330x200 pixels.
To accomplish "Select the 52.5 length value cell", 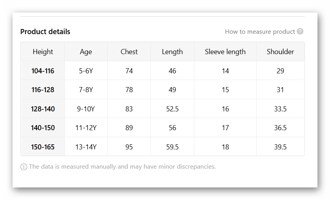I will (172, 109).
